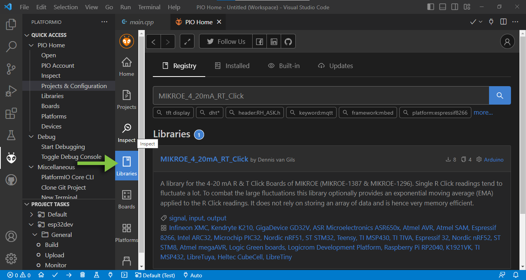Click the tft display search suggestion

(x=174, y=113)
